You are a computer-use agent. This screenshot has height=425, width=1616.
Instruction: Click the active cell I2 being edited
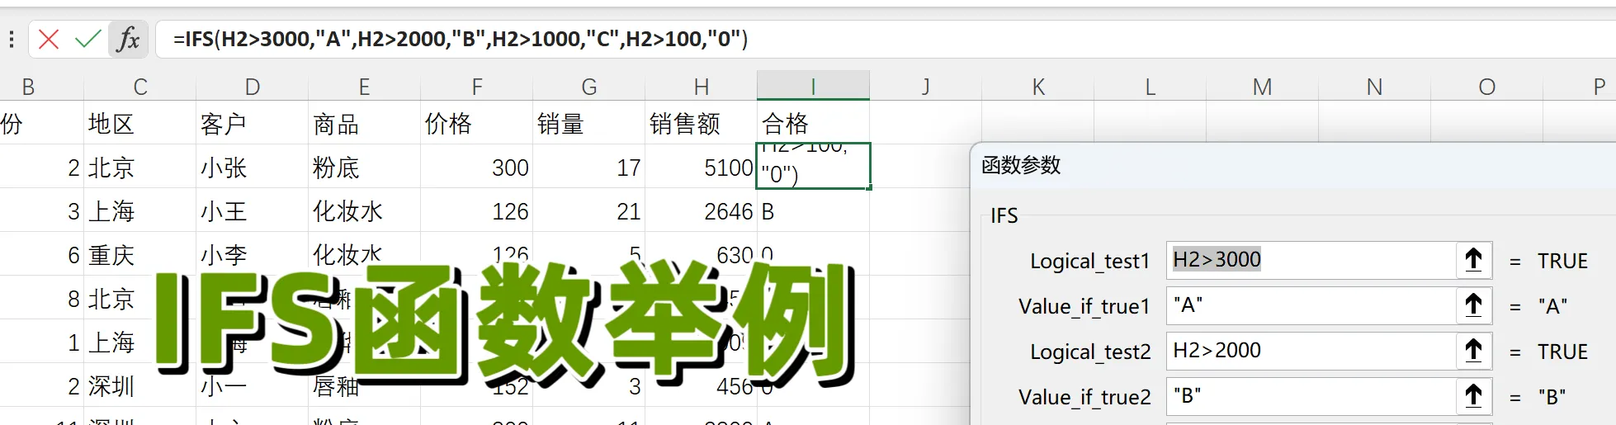(x=813, y=166)
